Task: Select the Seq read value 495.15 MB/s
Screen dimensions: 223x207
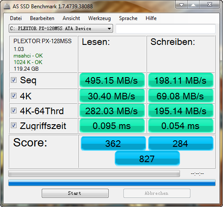Action: [x=112, y=80]
